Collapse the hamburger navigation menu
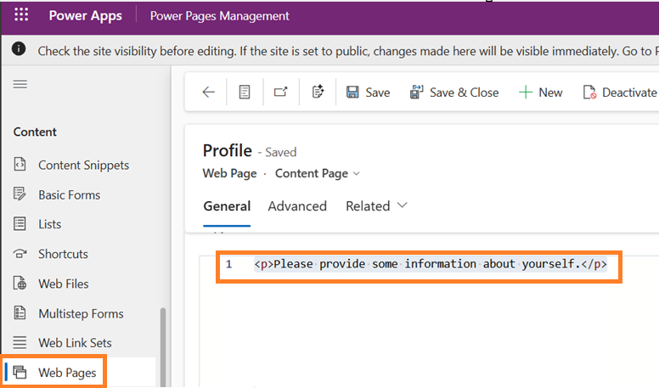The width and height of the screenshot is (659, 388). [20, 85]
